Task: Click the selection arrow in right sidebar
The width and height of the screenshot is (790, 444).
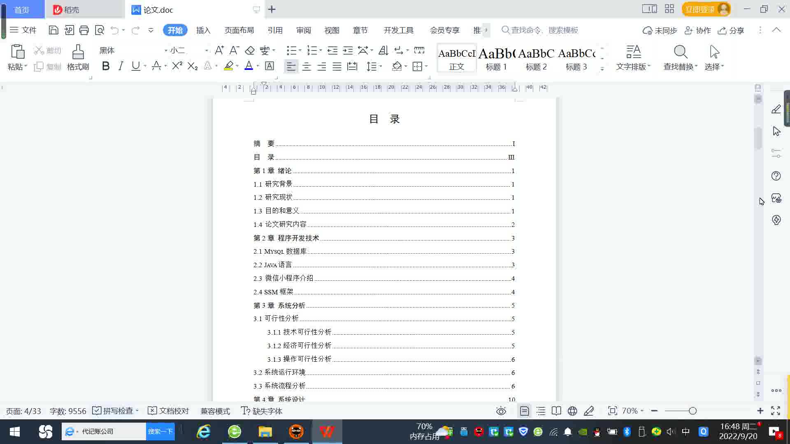Action: coord(776,131)
